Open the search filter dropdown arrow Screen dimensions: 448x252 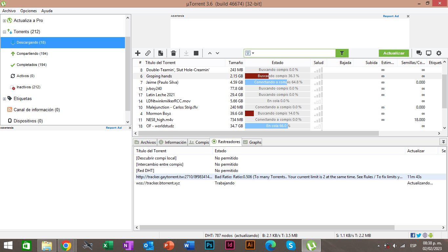click(253, 53)
